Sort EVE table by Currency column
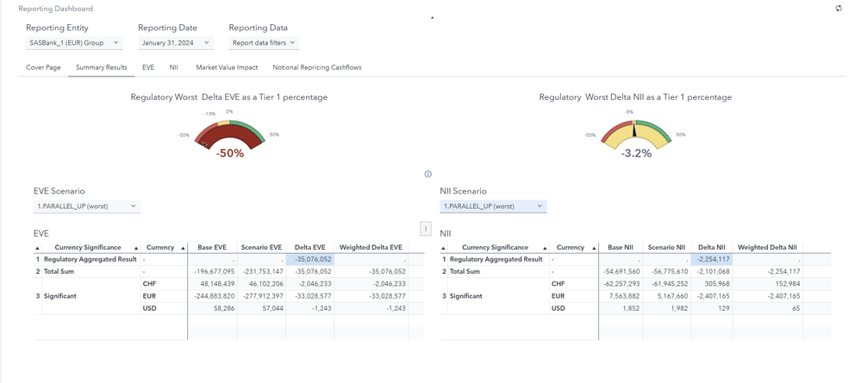Screen dimensions: 861x383 183,248
